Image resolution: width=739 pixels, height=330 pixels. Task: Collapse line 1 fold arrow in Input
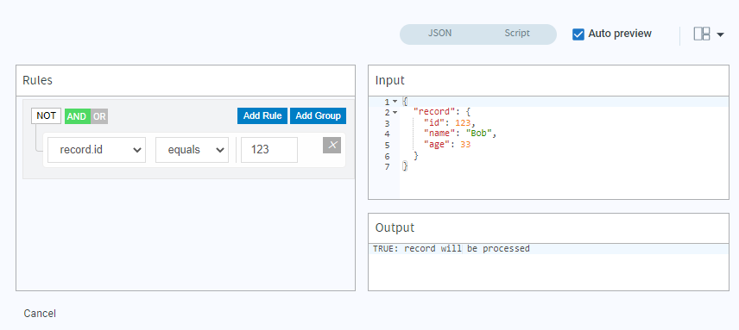coord(395,102)
